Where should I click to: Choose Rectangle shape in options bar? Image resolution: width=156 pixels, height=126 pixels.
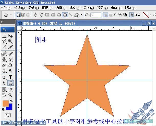[x=47, y=15]
